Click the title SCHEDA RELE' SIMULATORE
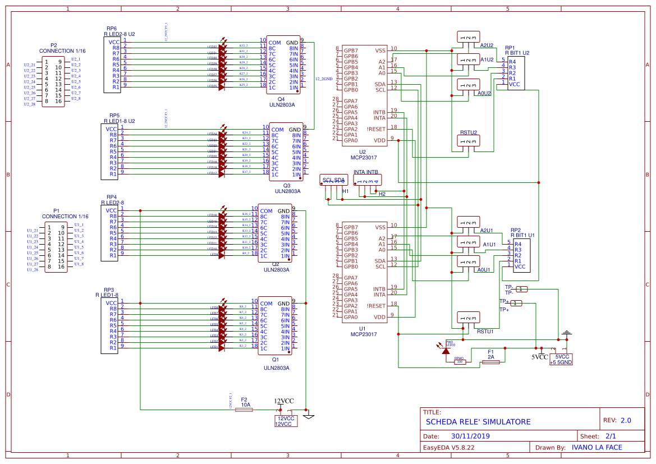 coord(478,422)
